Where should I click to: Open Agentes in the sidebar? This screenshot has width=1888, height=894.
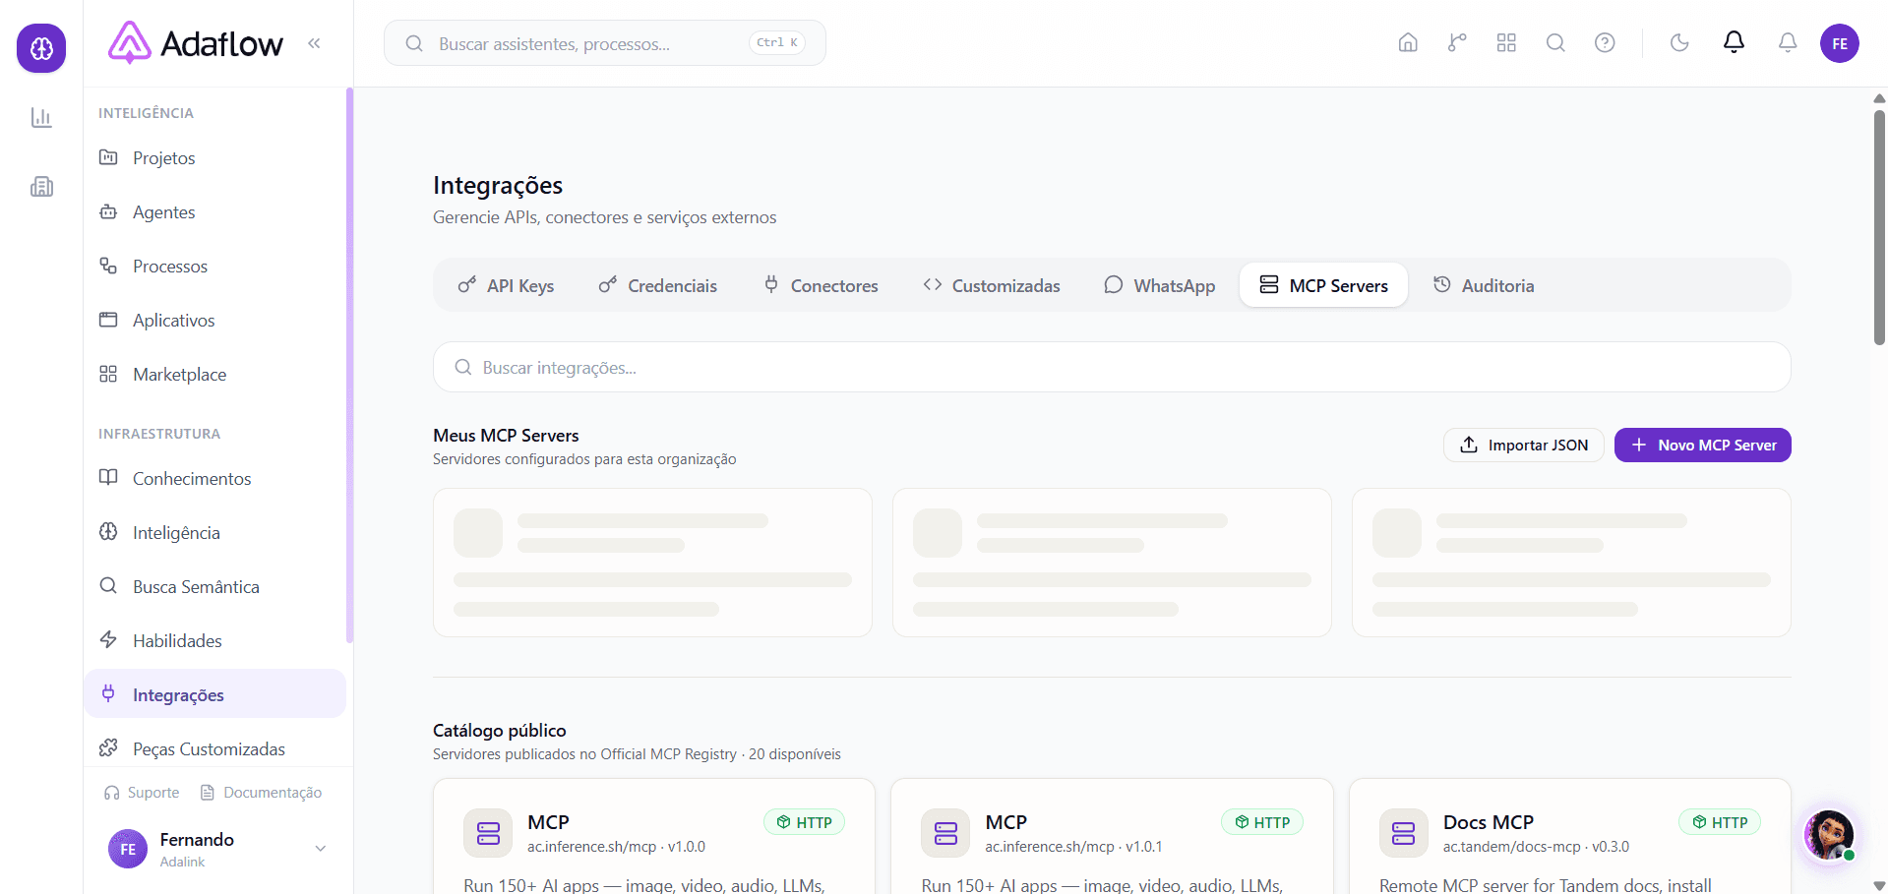[214, 212]
